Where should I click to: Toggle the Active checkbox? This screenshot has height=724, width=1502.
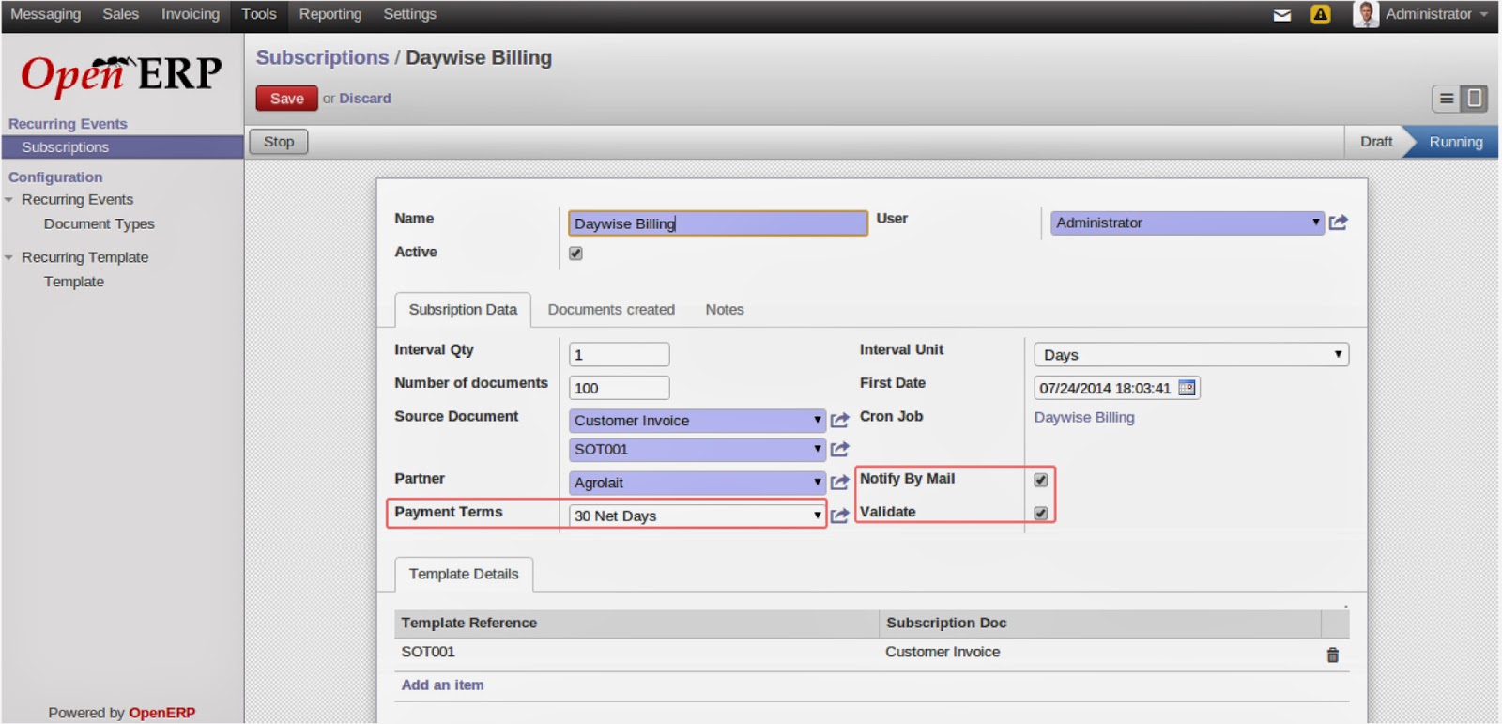coord(575,254)
